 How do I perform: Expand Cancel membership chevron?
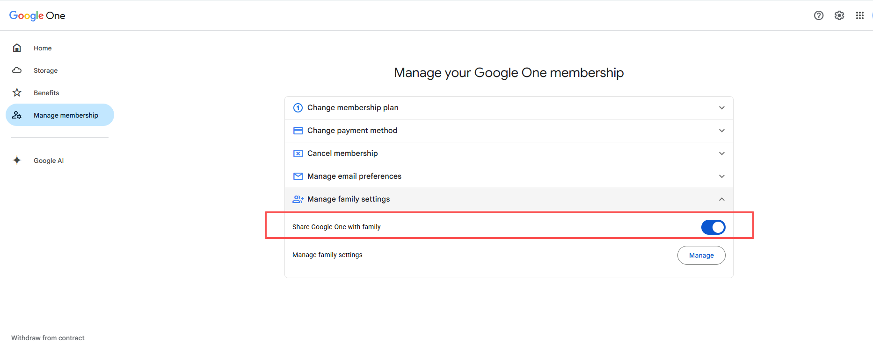pos(722,154)
